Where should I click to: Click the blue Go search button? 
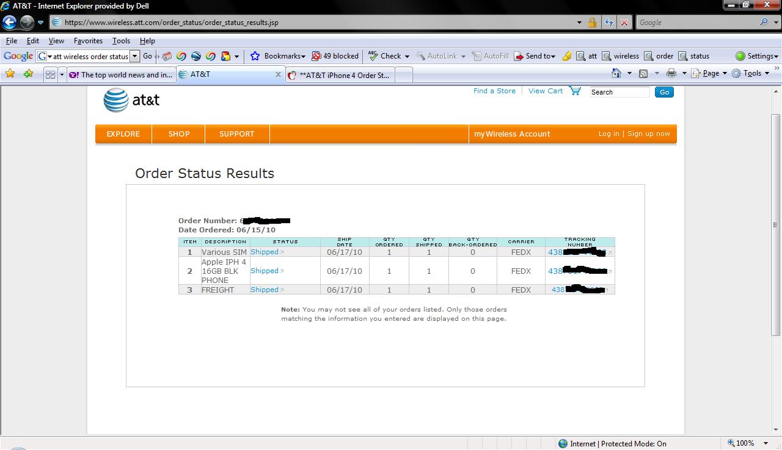[x=664, y=92]
